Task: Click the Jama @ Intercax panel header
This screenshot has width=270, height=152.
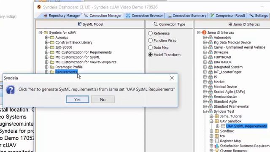Action: [232, 24]
